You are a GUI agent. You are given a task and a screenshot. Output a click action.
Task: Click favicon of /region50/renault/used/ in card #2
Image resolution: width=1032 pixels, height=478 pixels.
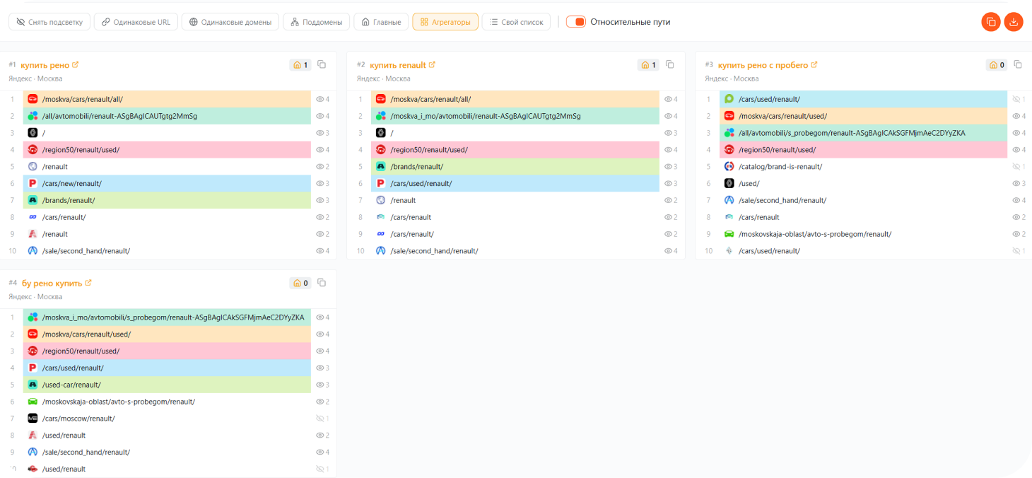(381, 150)
